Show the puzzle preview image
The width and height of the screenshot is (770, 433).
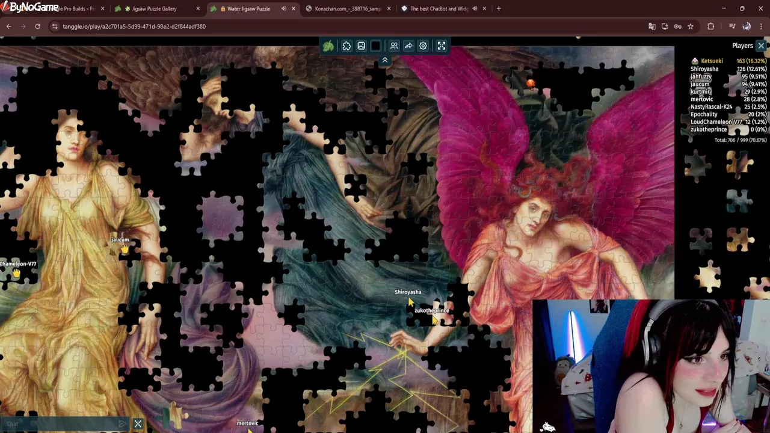click(361, 46)
